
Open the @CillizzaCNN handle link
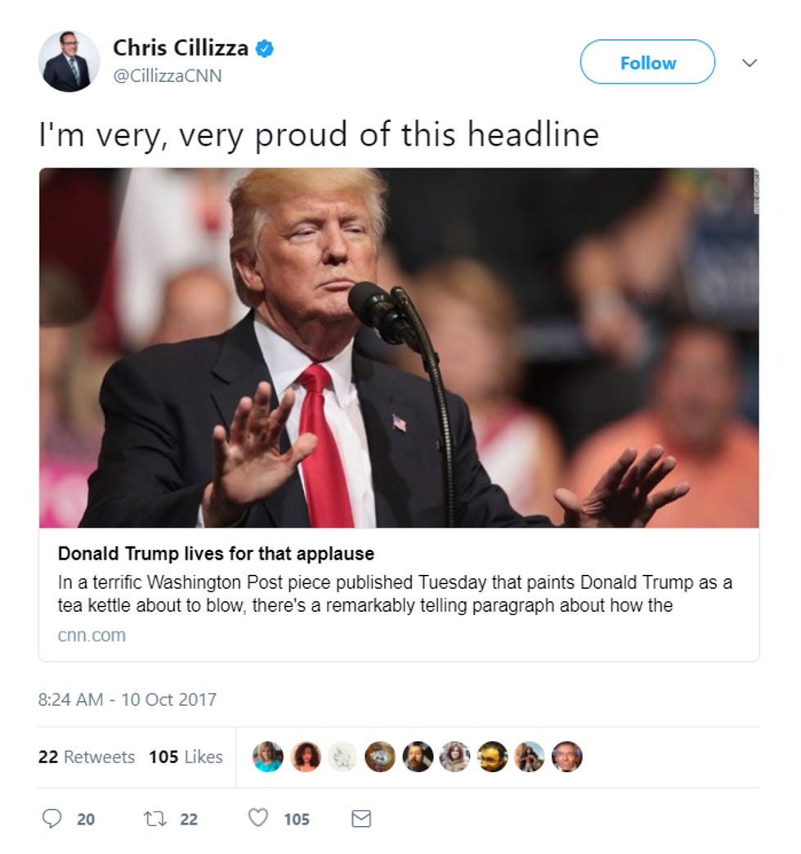coord(167,76)
